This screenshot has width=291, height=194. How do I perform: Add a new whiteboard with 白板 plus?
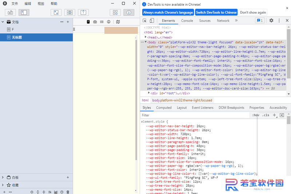pyautogui.click(x=68, y=178)
